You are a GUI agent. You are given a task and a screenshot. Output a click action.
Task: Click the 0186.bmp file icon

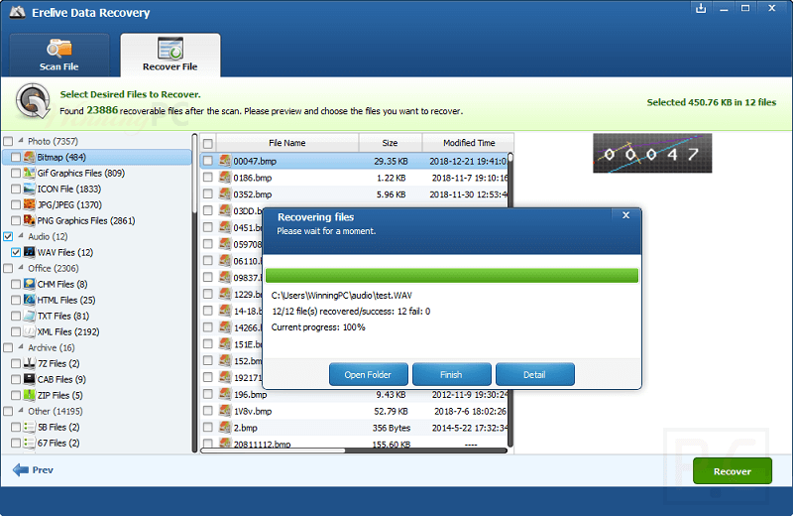[x=225, y=178]
